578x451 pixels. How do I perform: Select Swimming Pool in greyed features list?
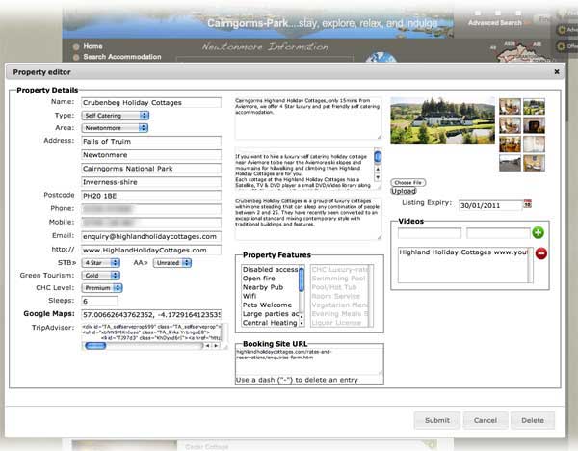(x=338, y=279)
